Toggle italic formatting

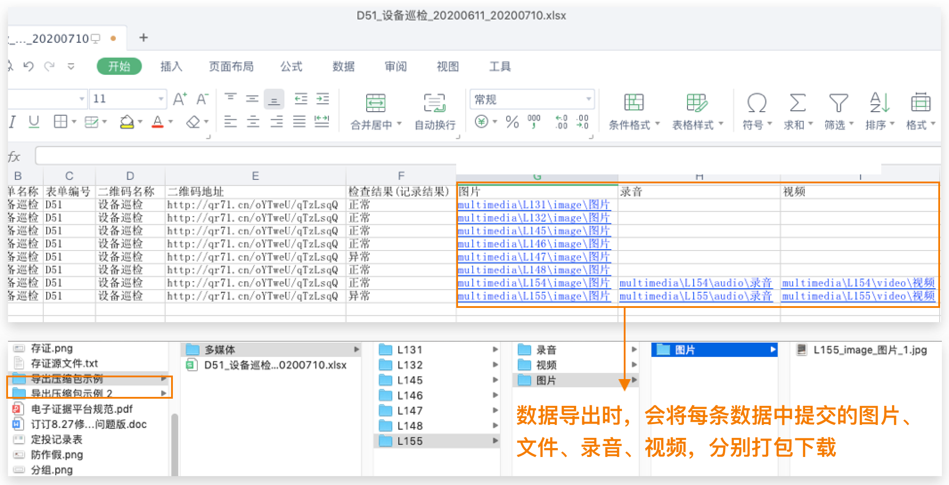pyautogui.click(x=12, y=121)
